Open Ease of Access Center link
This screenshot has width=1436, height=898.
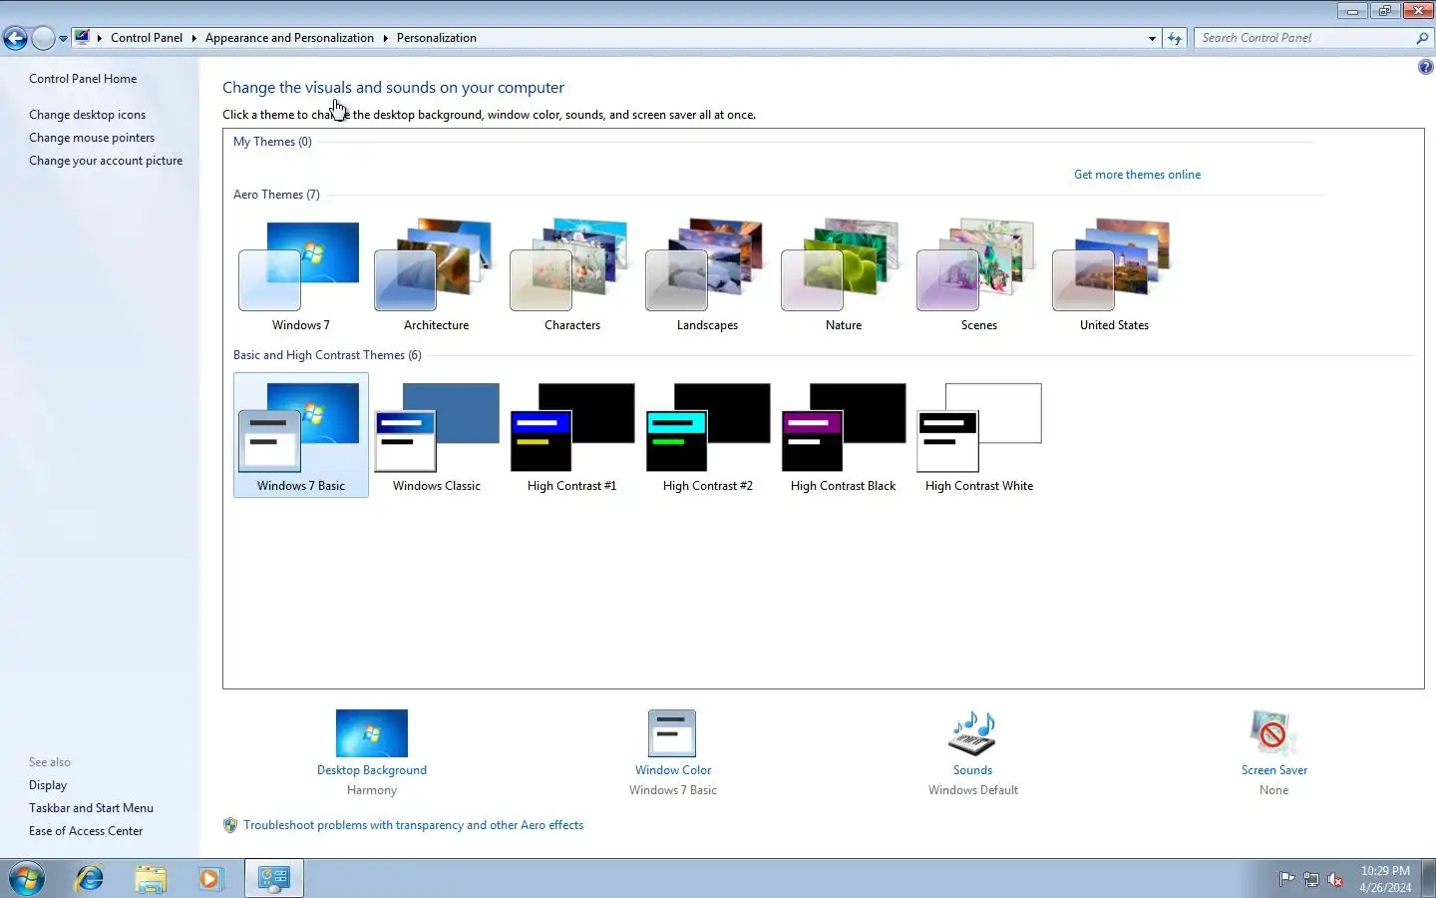click(86, 831)
